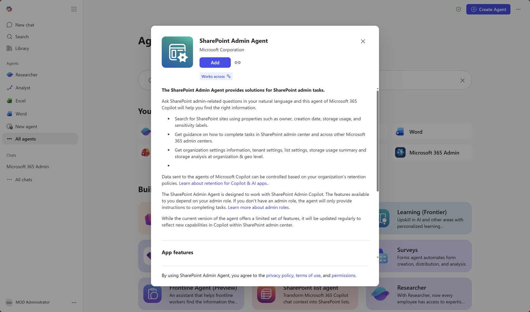The height and width of the screenshot is (312, 530).
Task: Open the app launcher grid
Action: click(74, 9)
